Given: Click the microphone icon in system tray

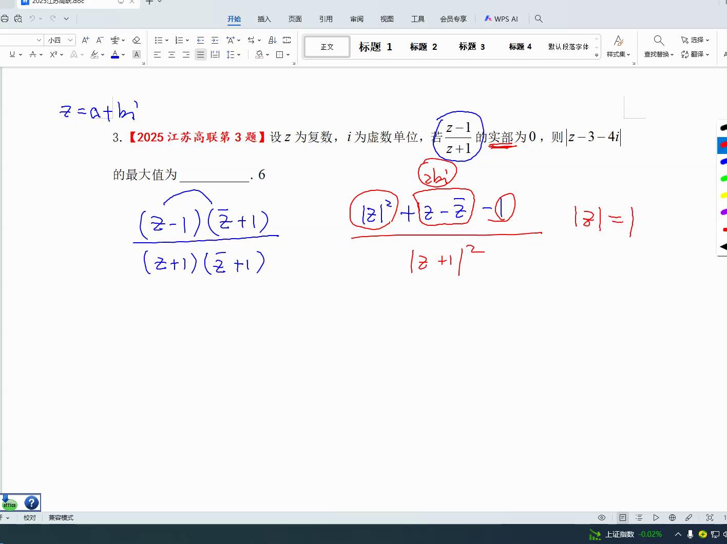Looking at the screenshot, I should point(690,534).
